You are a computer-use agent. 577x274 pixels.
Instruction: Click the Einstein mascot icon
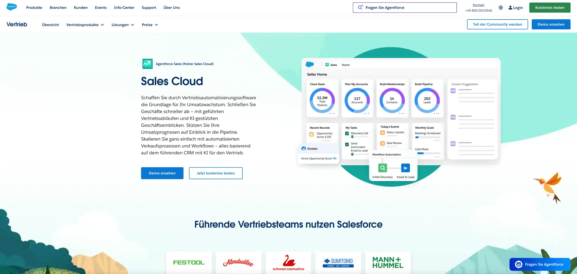point(304,149)
